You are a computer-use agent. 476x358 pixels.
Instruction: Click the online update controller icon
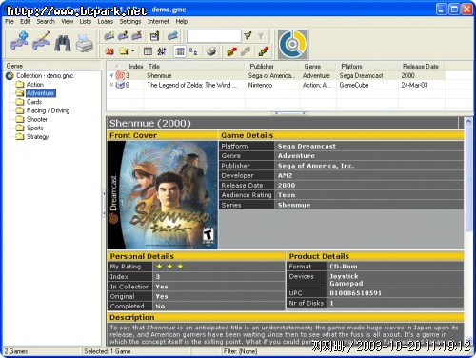pos(172,36)
